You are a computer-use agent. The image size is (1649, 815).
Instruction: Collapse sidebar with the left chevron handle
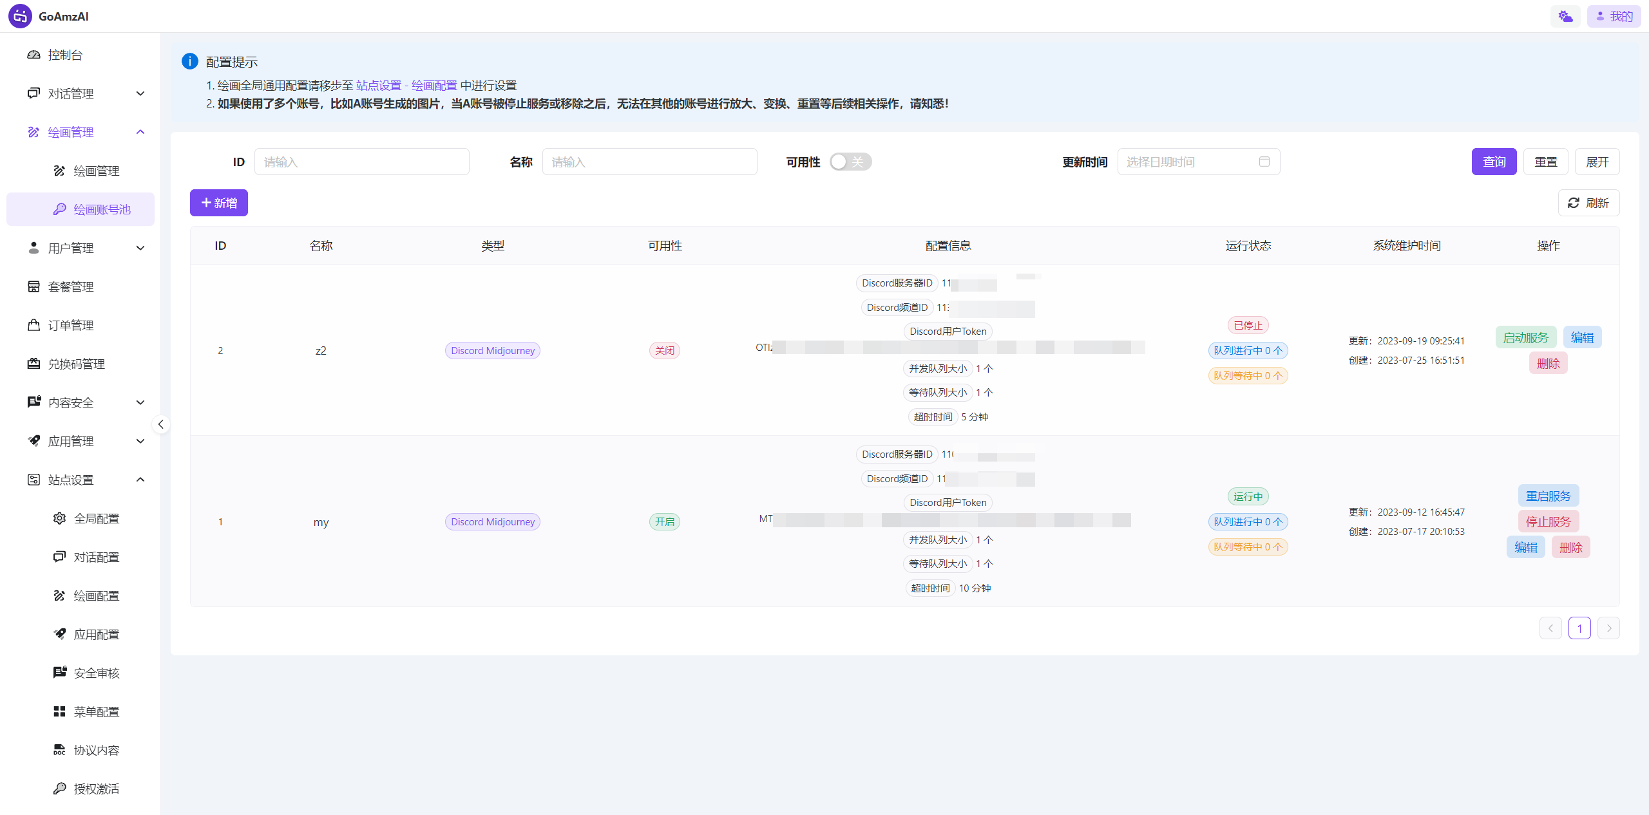click(161, 424)
